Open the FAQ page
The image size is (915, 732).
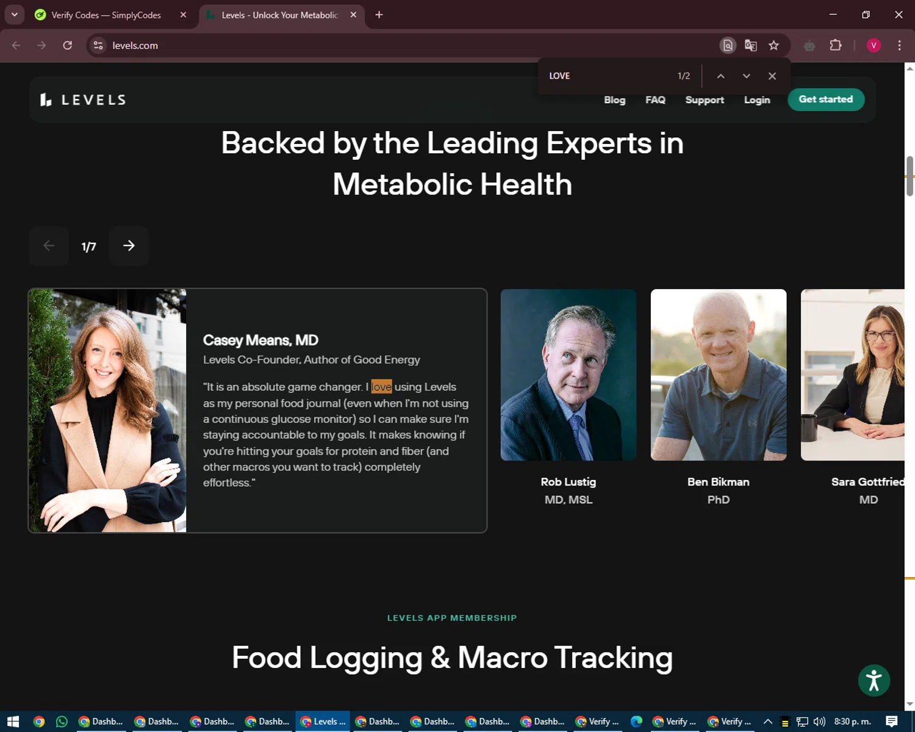point(655,100)
